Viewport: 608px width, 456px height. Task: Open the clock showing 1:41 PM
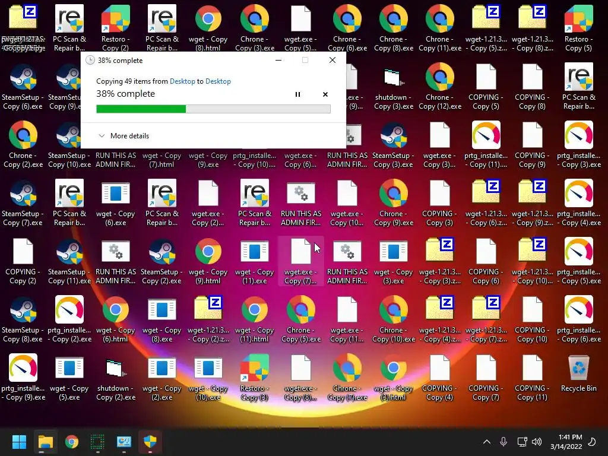566,442
